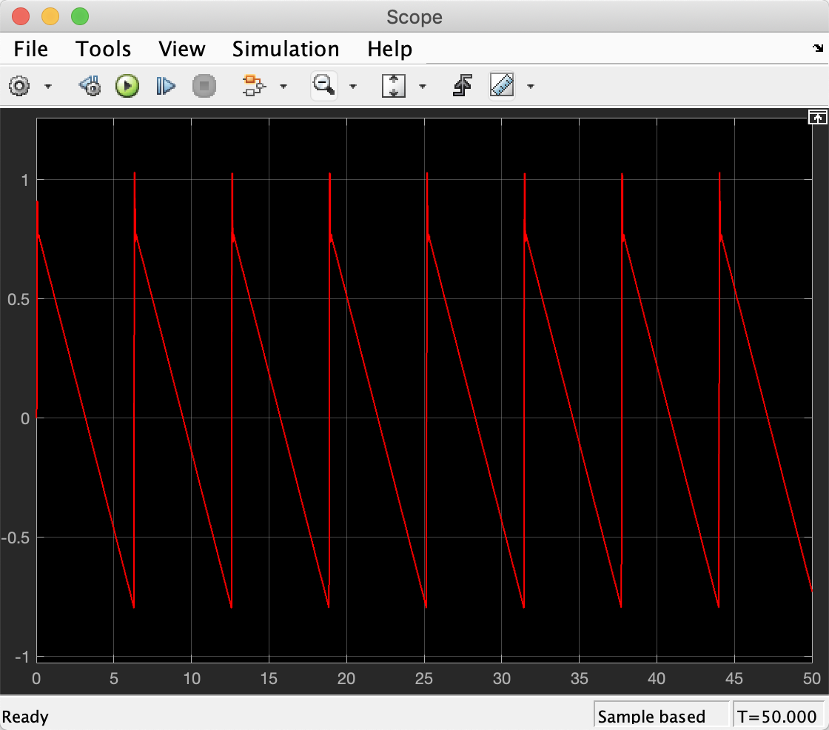Open the Help menu
829x730 pixels.
point(389,49)
